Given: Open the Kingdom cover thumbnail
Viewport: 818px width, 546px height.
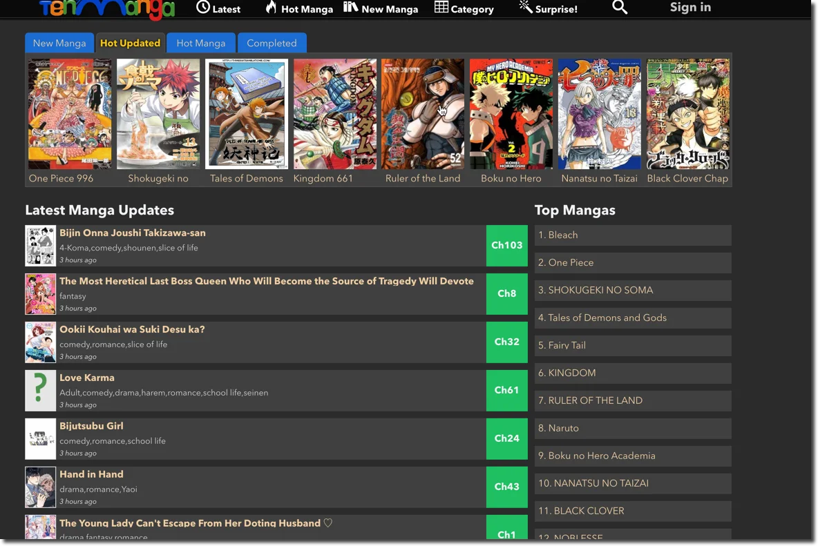Looking at the screenshot, I should (335, 114).
